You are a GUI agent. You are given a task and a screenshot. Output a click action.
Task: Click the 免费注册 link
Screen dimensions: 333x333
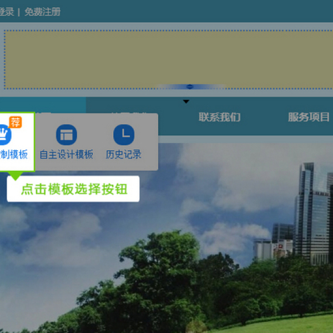(43, 12)
